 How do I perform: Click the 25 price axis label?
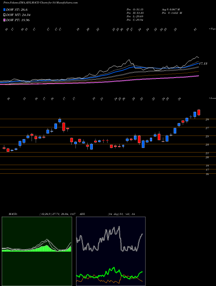207,136
